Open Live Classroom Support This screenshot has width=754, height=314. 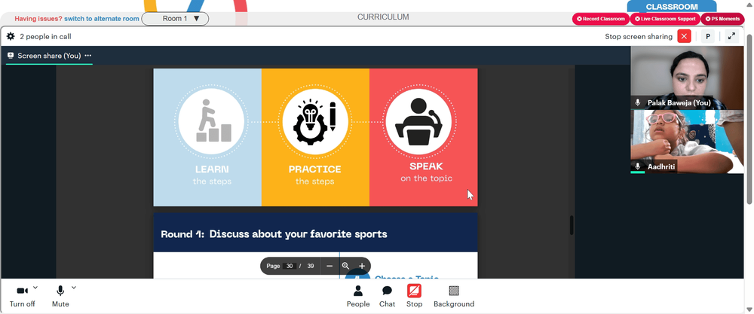click(x=665, y=19)
